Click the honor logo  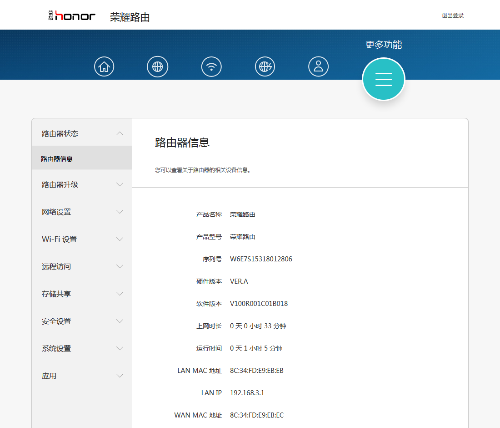click(72, 15)
